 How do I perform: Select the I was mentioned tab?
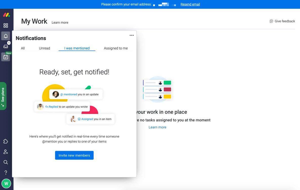coord(77,48)
